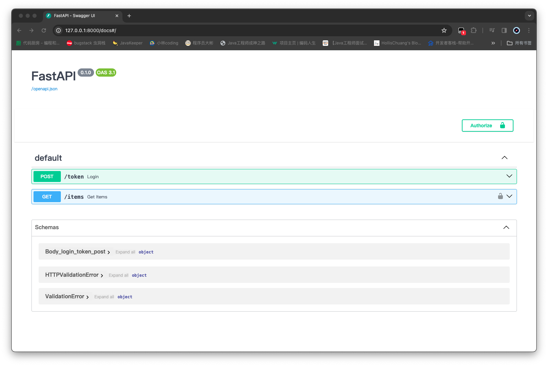Click the blue GET method badge
The image size is (548, 366).
47,197
